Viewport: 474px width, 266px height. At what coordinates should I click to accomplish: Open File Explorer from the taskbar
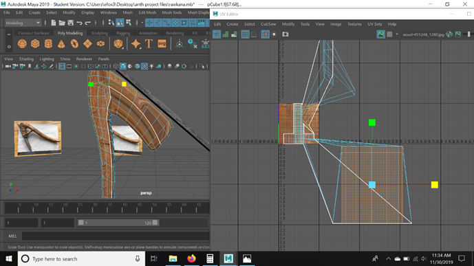coord(173,258)
